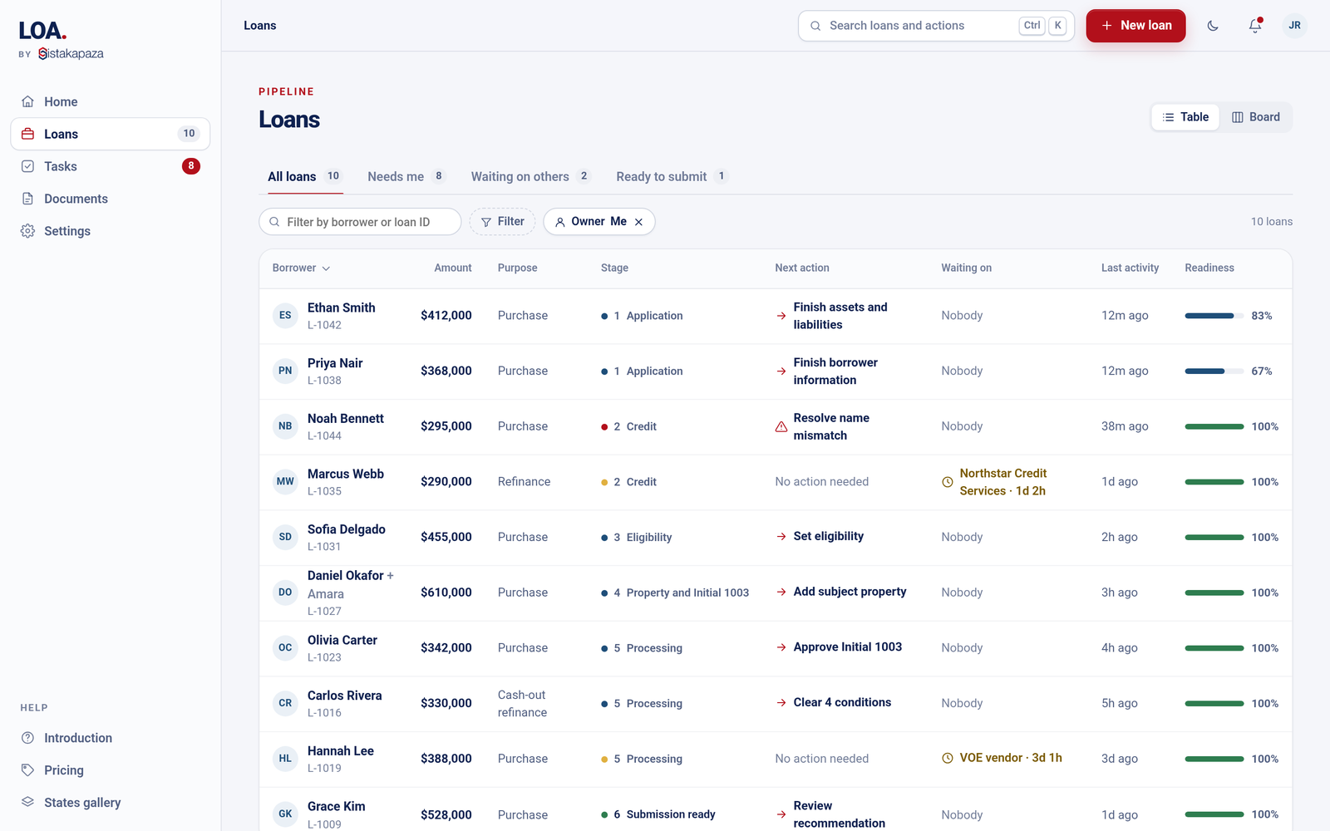Open the Needs me tab

[406, 177]
